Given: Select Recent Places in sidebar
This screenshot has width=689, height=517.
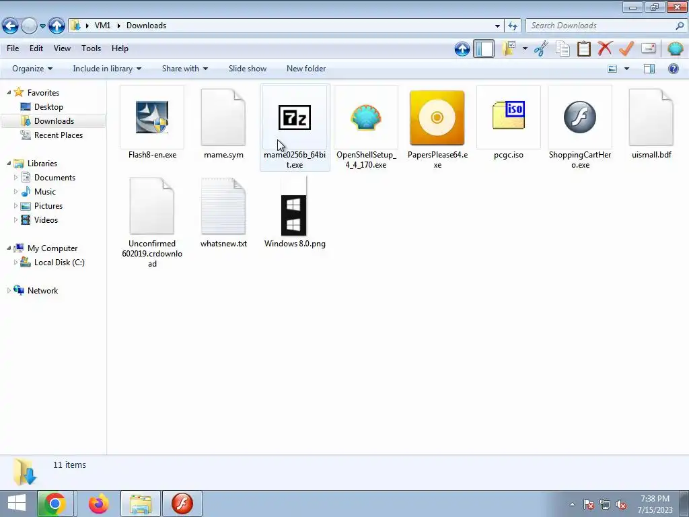Looking at the screenshot, I should click(58, 135).
